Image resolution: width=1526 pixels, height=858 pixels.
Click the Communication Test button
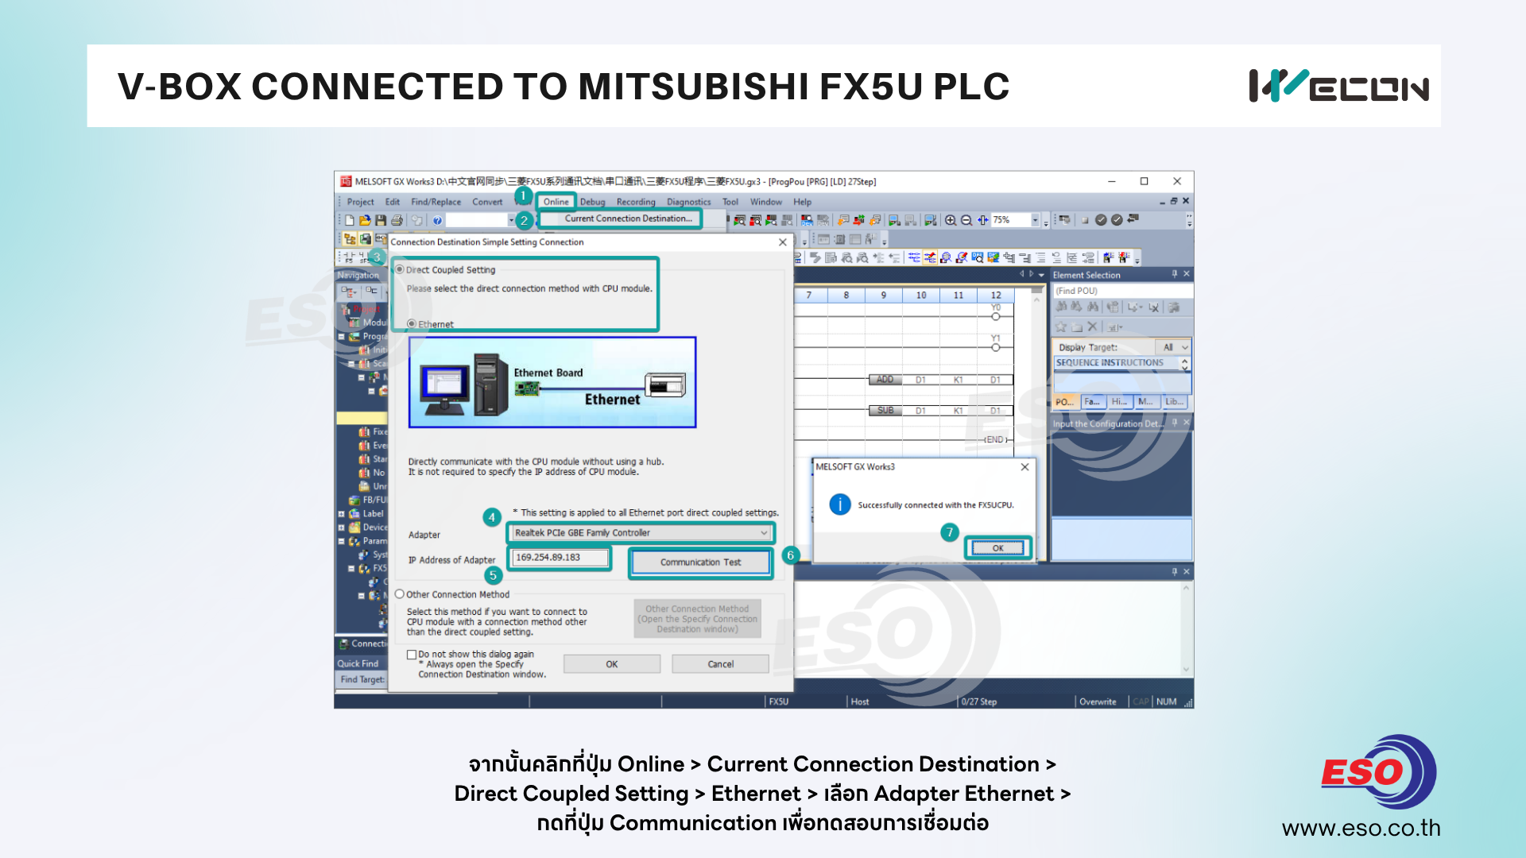[700, 562]
